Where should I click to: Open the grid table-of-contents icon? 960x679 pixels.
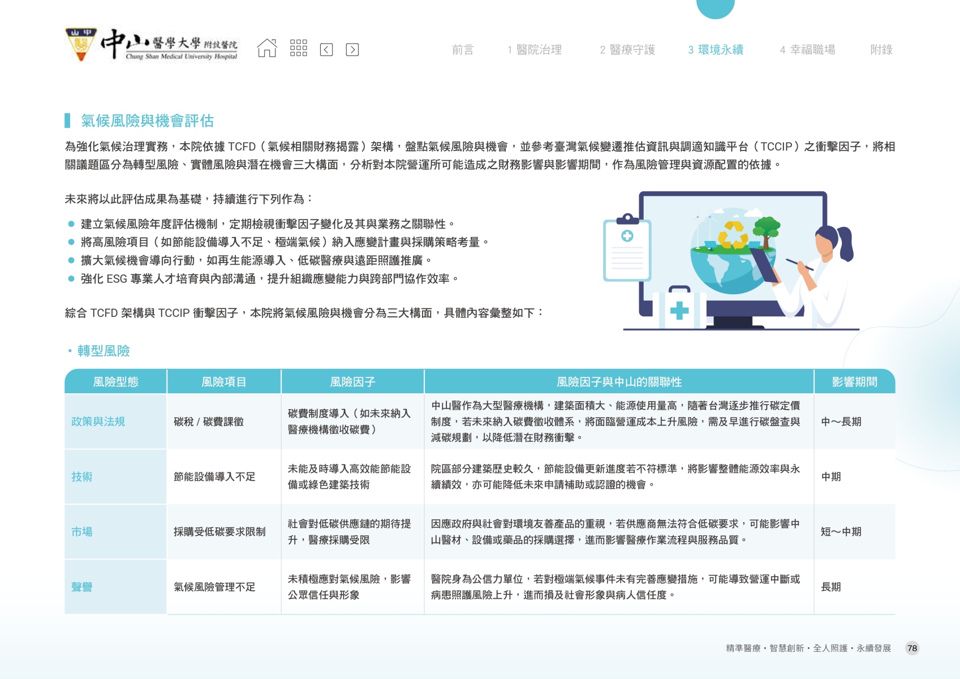[x=298, y=49]
